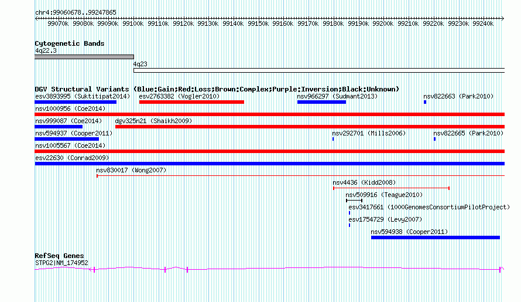Click the Cytogenetic Bands track heading
The image size is (521, 302).
click(70, 43)
